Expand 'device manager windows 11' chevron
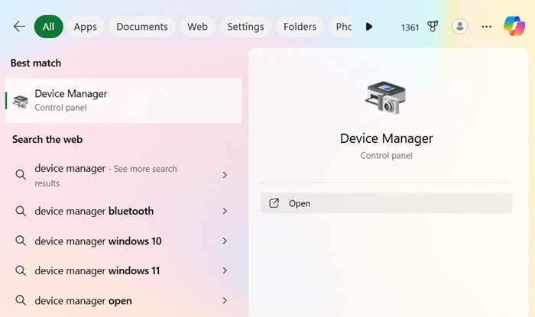The image size is (535, 317). [225, 270]
